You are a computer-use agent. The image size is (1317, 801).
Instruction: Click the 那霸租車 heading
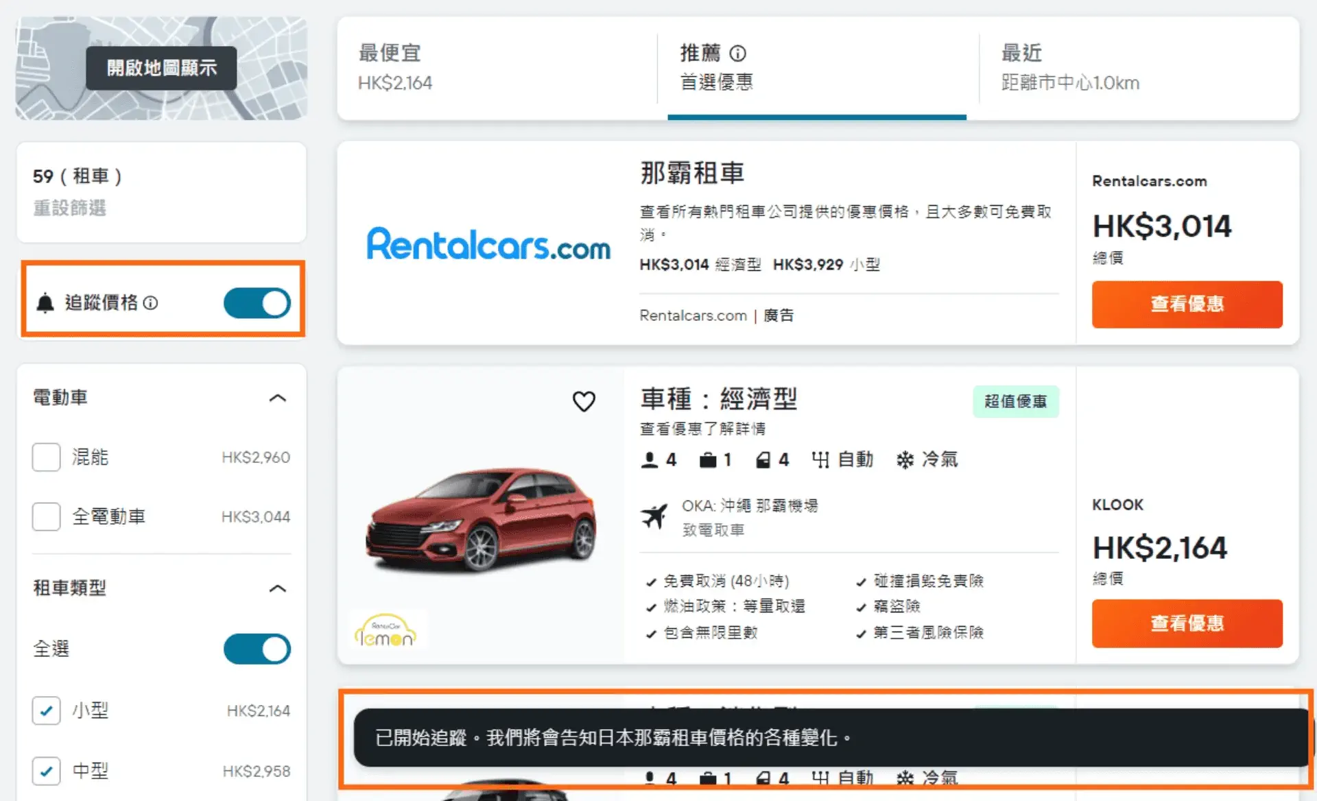(692, 173)
